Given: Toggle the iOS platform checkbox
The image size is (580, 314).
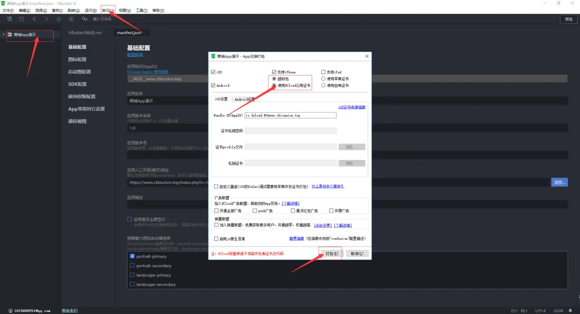Looking at the screenshot, I should tap(213, 72).
